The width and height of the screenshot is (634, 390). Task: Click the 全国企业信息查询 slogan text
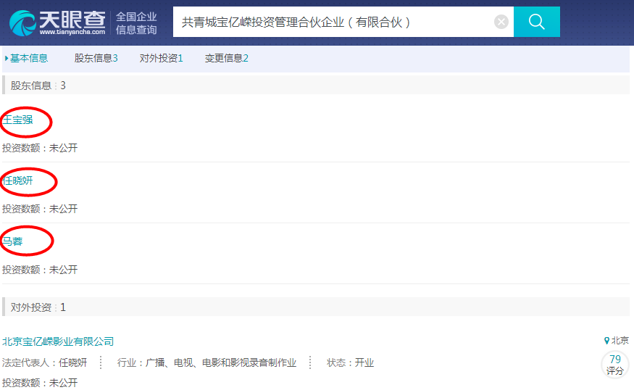136,22
